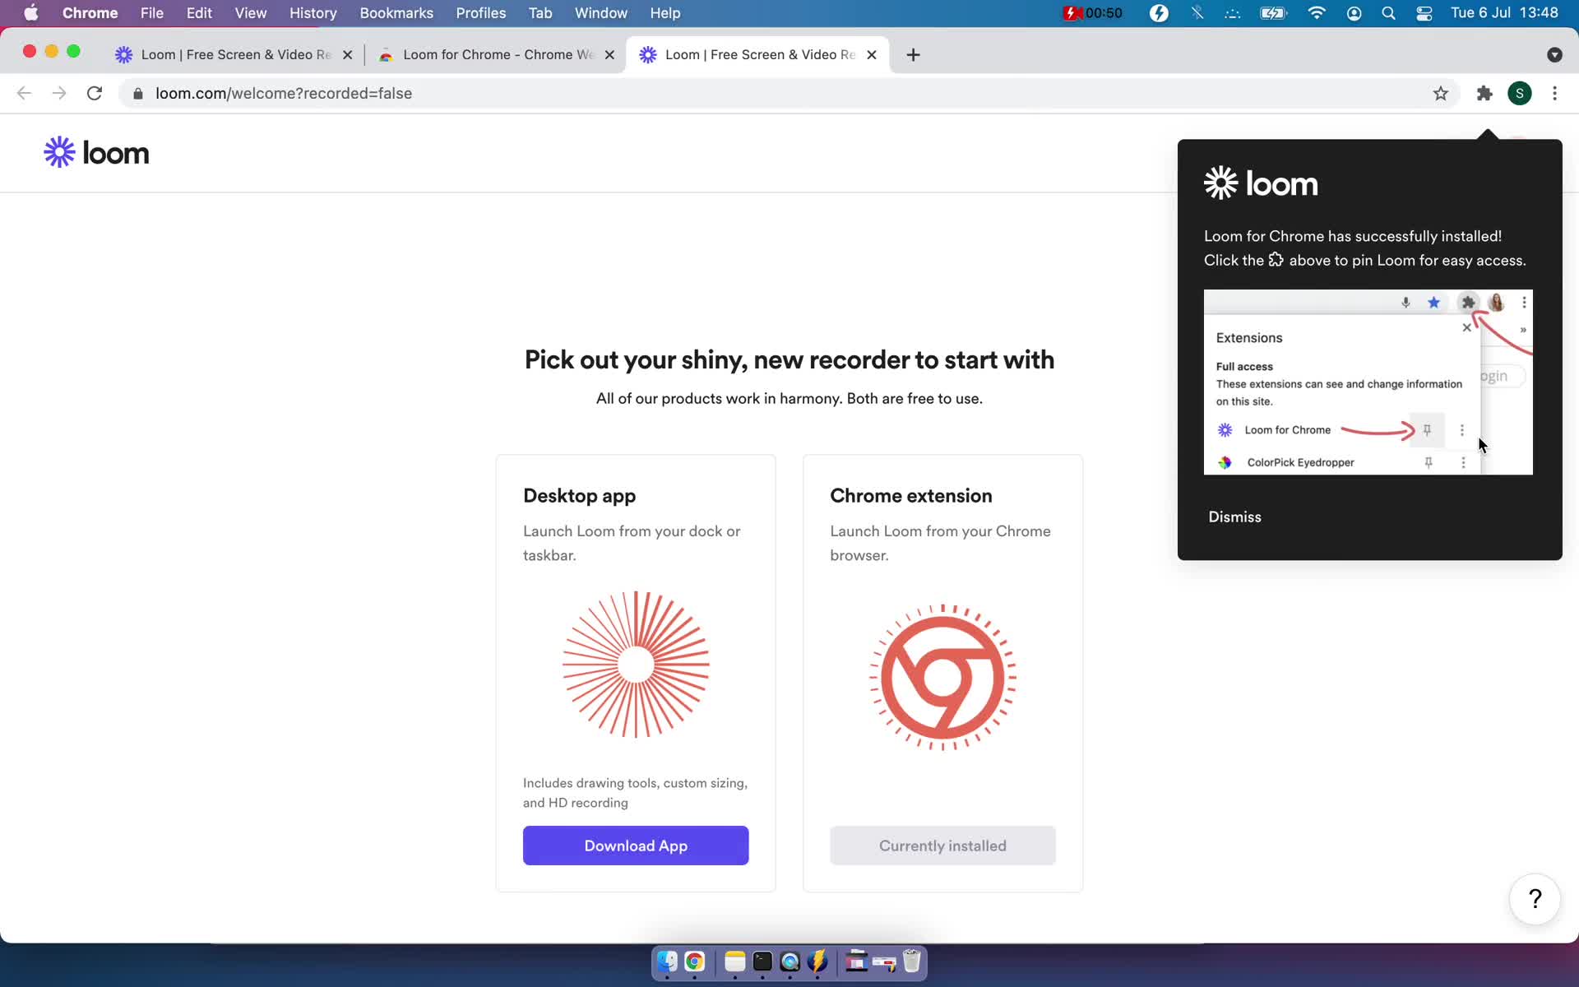Select the History menu item
The width and height of the screenshot is (1579, 987).
point(312,12)
